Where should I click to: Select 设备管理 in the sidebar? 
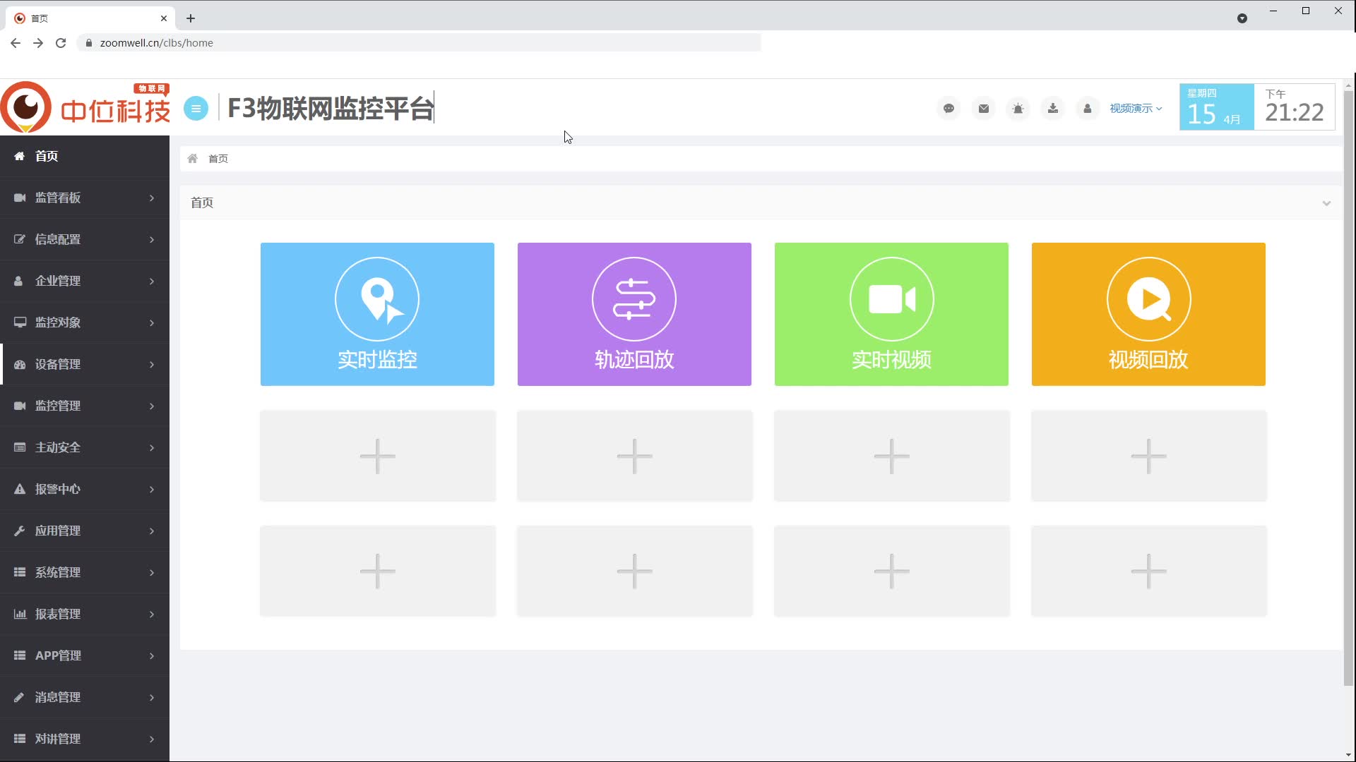(85, 364)
